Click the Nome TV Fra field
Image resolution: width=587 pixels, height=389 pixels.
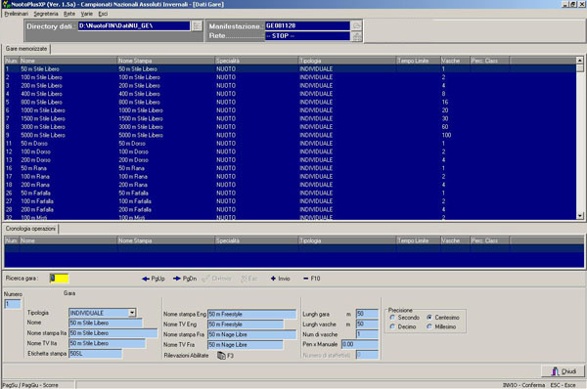(x=246, y=344)
